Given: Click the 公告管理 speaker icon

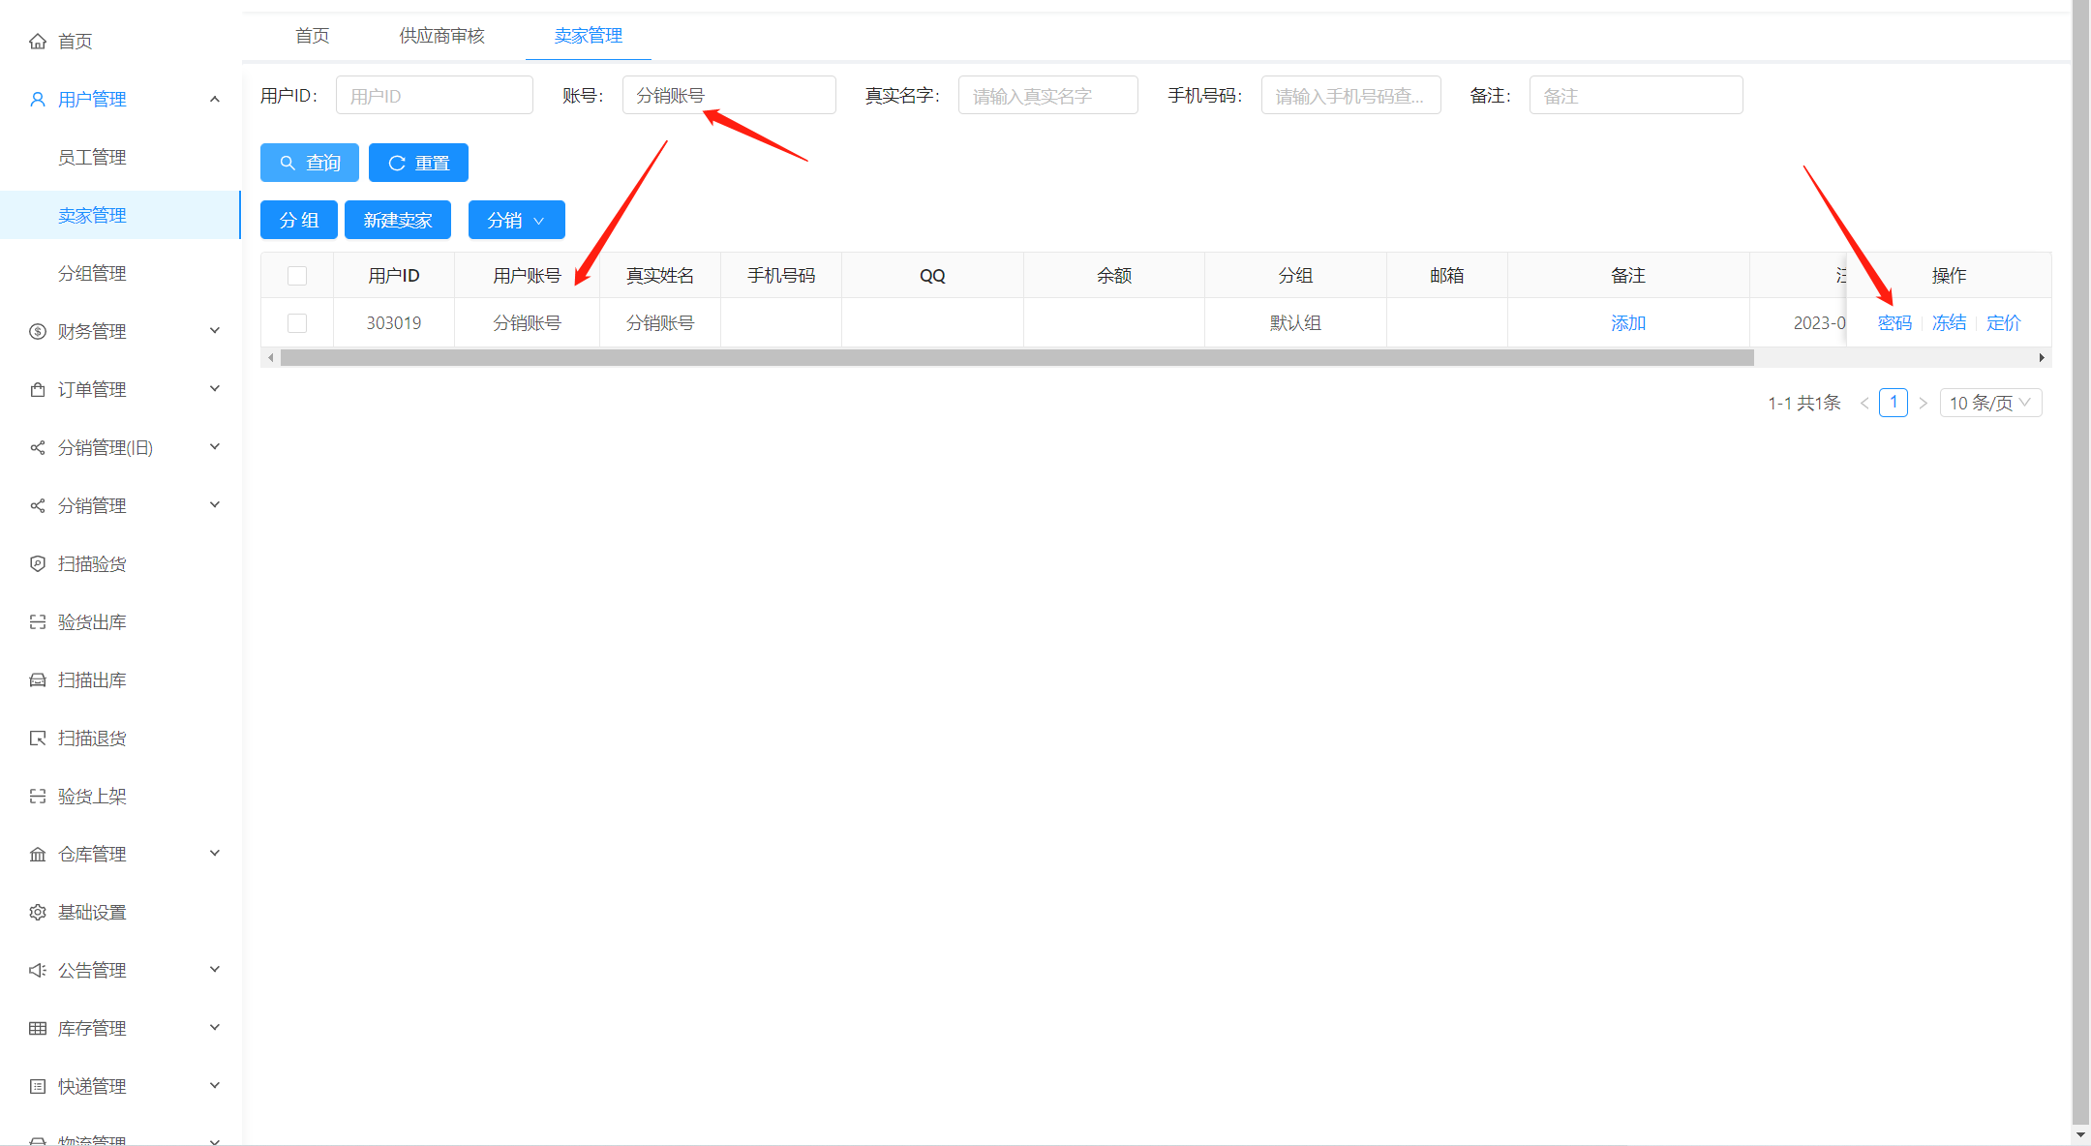Looking at the screenshot, I should pos(38,970).
